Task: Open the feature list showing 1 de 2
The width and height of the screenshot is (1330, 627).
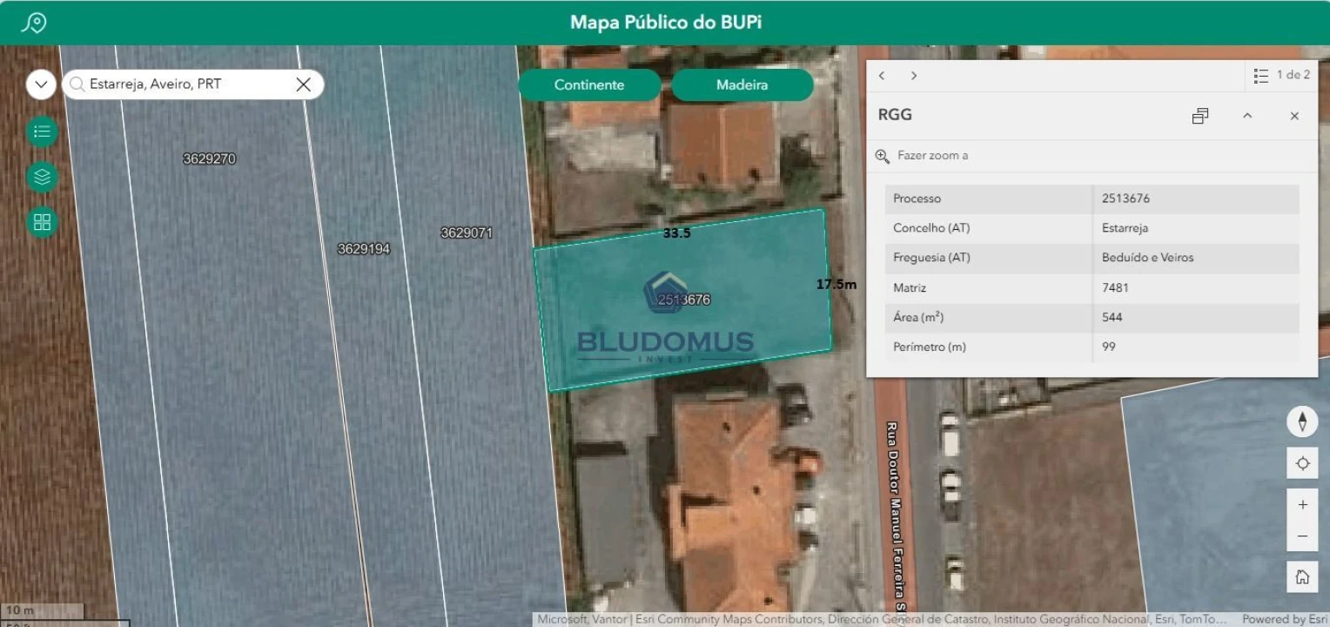Action: (x=1281, y=76)
